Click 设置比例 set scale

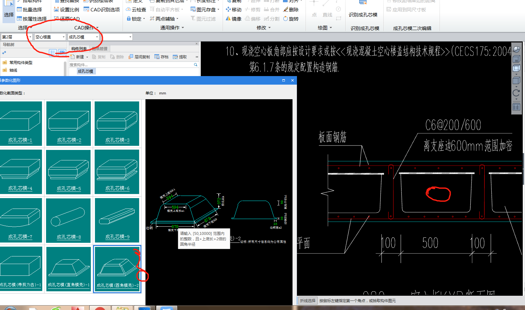(66, 10)
